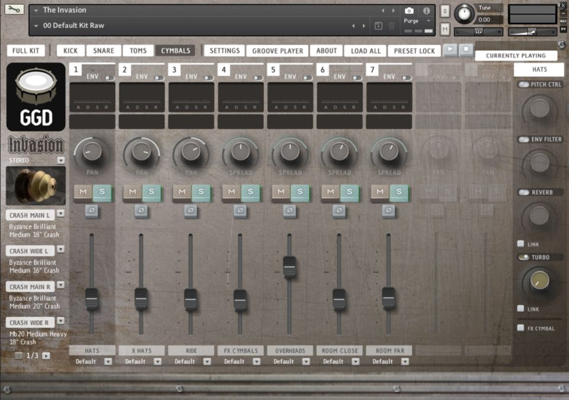
Task: Click the Load All button
Action: coord(366,51)
